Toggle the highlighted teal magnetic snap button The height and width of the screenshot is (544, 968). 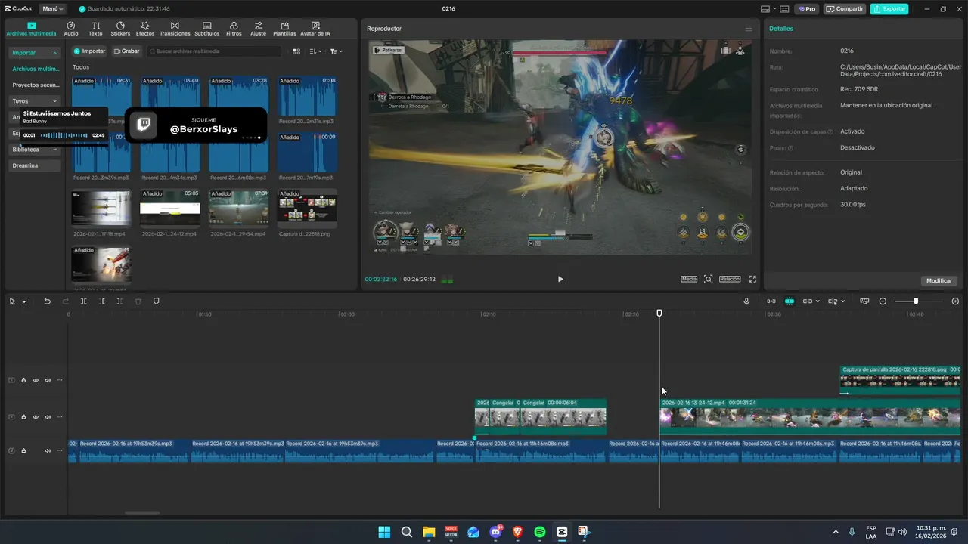[789, 301]
